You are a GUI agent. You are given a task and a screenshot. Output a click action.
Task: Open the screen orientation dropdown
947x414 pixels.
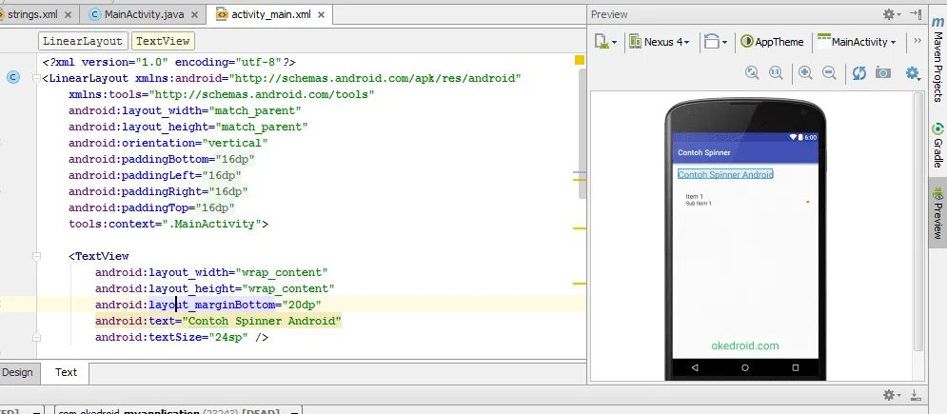[x=716, y=42]
